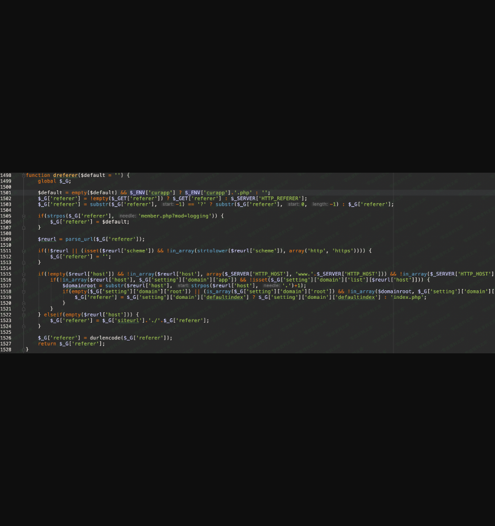Click the 'index.php' string literal
This screenshot has width=495, height=526.
[408, 298]
